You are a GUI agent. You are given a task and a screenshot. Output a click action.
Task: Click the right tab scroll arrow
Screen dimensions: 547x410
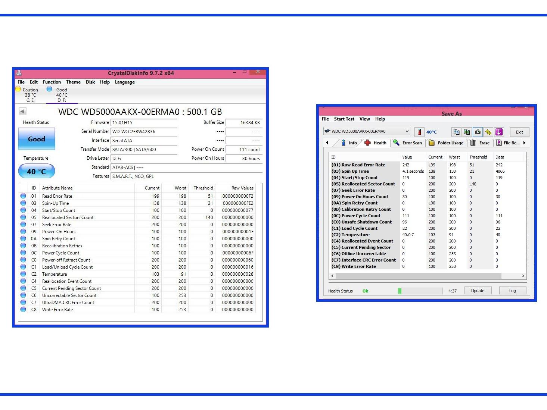click(x=524, y=143)
